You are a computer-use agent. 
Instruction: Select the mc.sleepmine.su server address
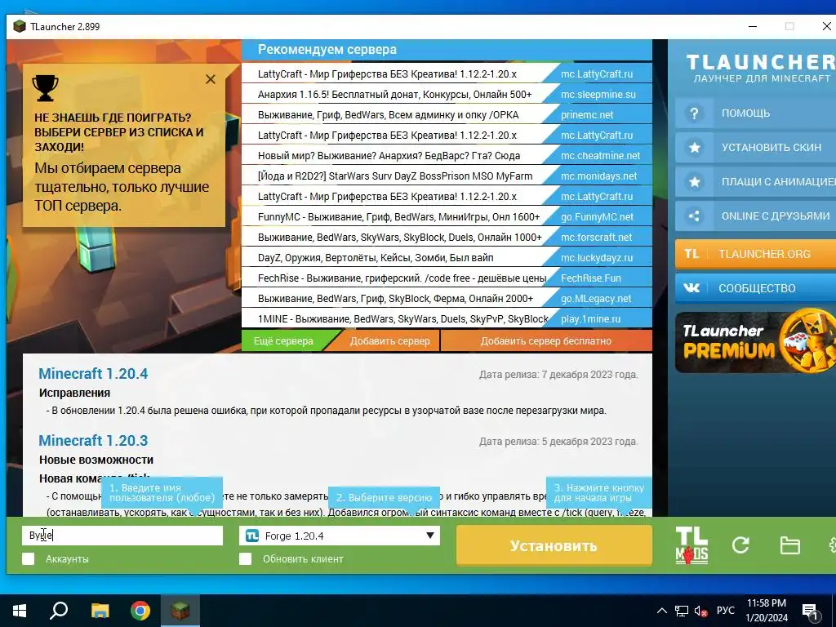click(598, 95)
